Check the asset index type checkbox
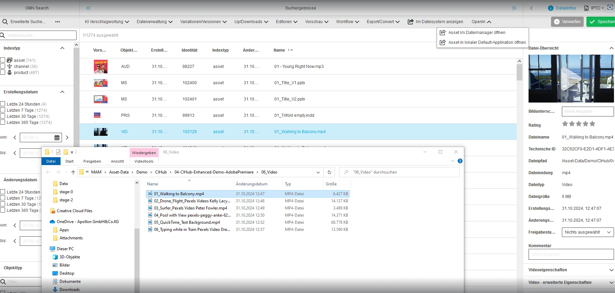The image size is (615, 293). [3, 60]
